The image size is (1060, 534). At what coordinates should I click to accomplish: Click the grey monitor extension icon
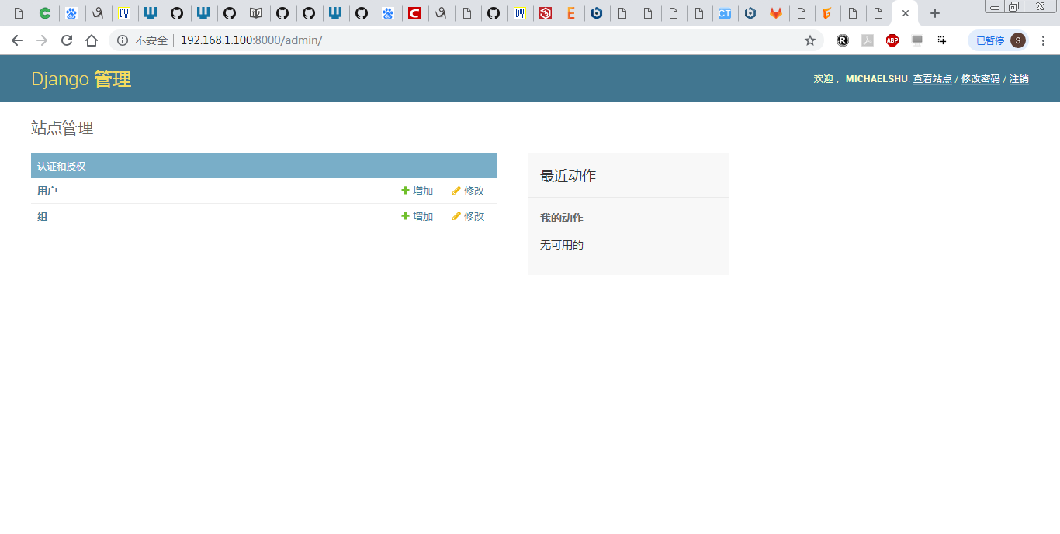tap(917, 40)
